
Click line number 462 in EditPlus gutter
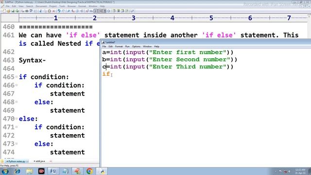pos(9,52)
